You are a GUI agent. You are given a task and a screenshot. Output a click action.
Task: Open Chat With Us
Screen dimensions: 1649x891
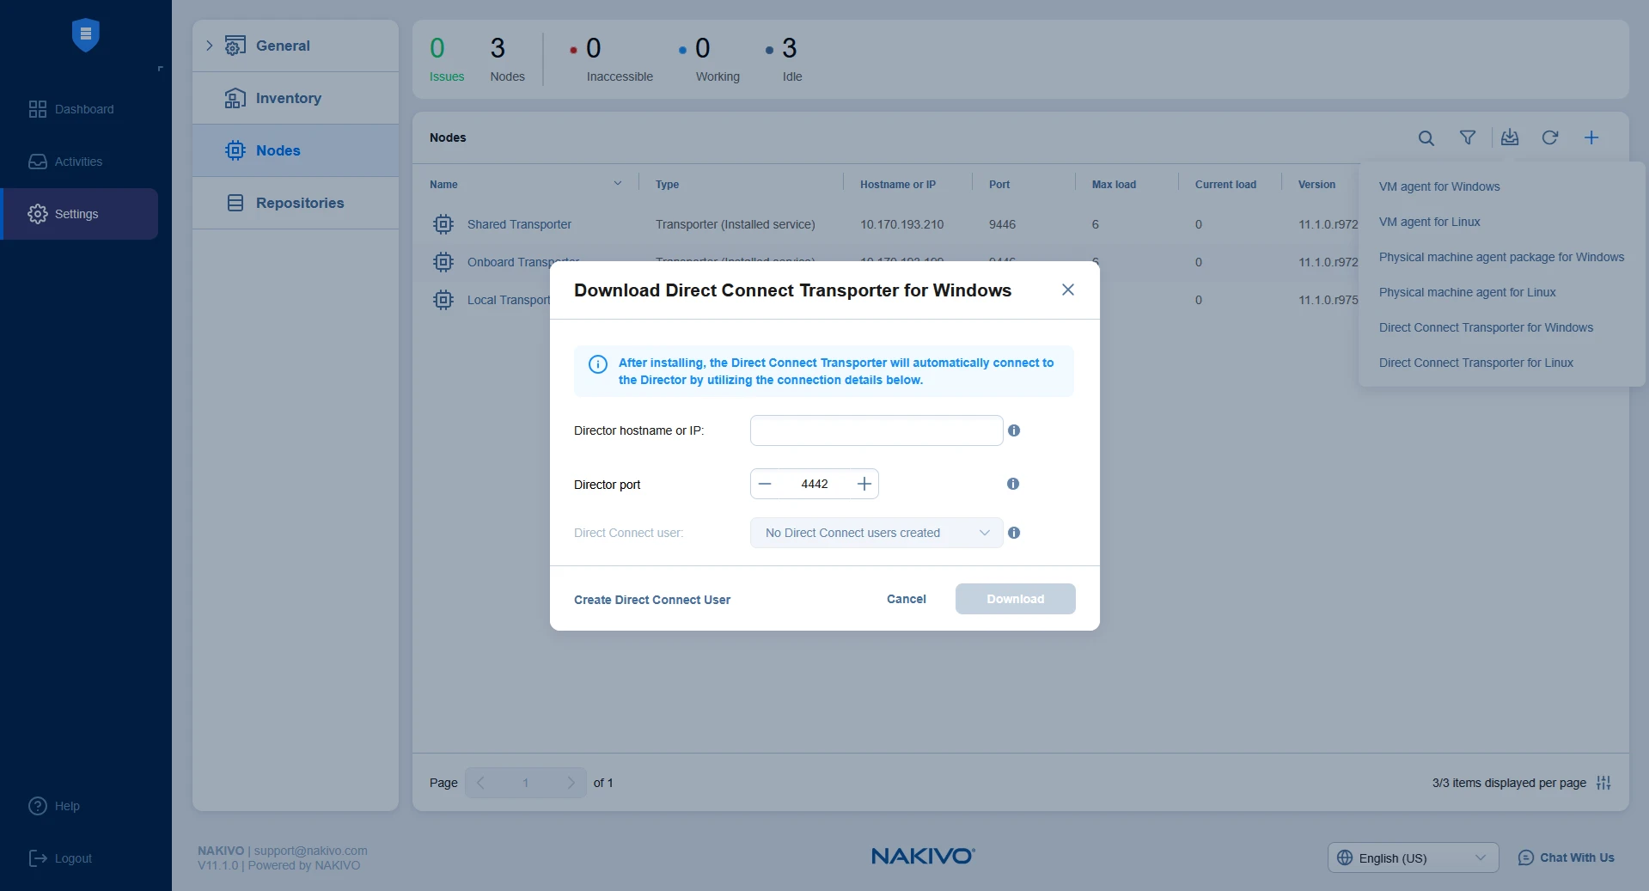click(x=1566, y=857)
